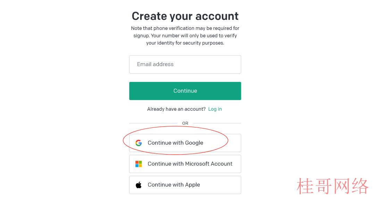Click the "Create your account" heading

tap(185, 16)
